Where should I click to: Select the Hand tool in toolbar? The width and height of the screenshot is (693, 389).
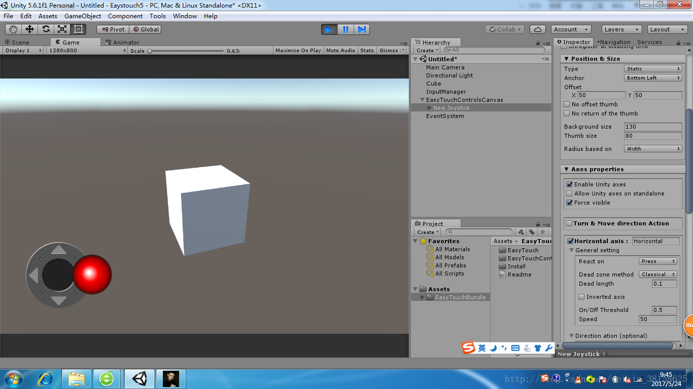coord(13,29)
